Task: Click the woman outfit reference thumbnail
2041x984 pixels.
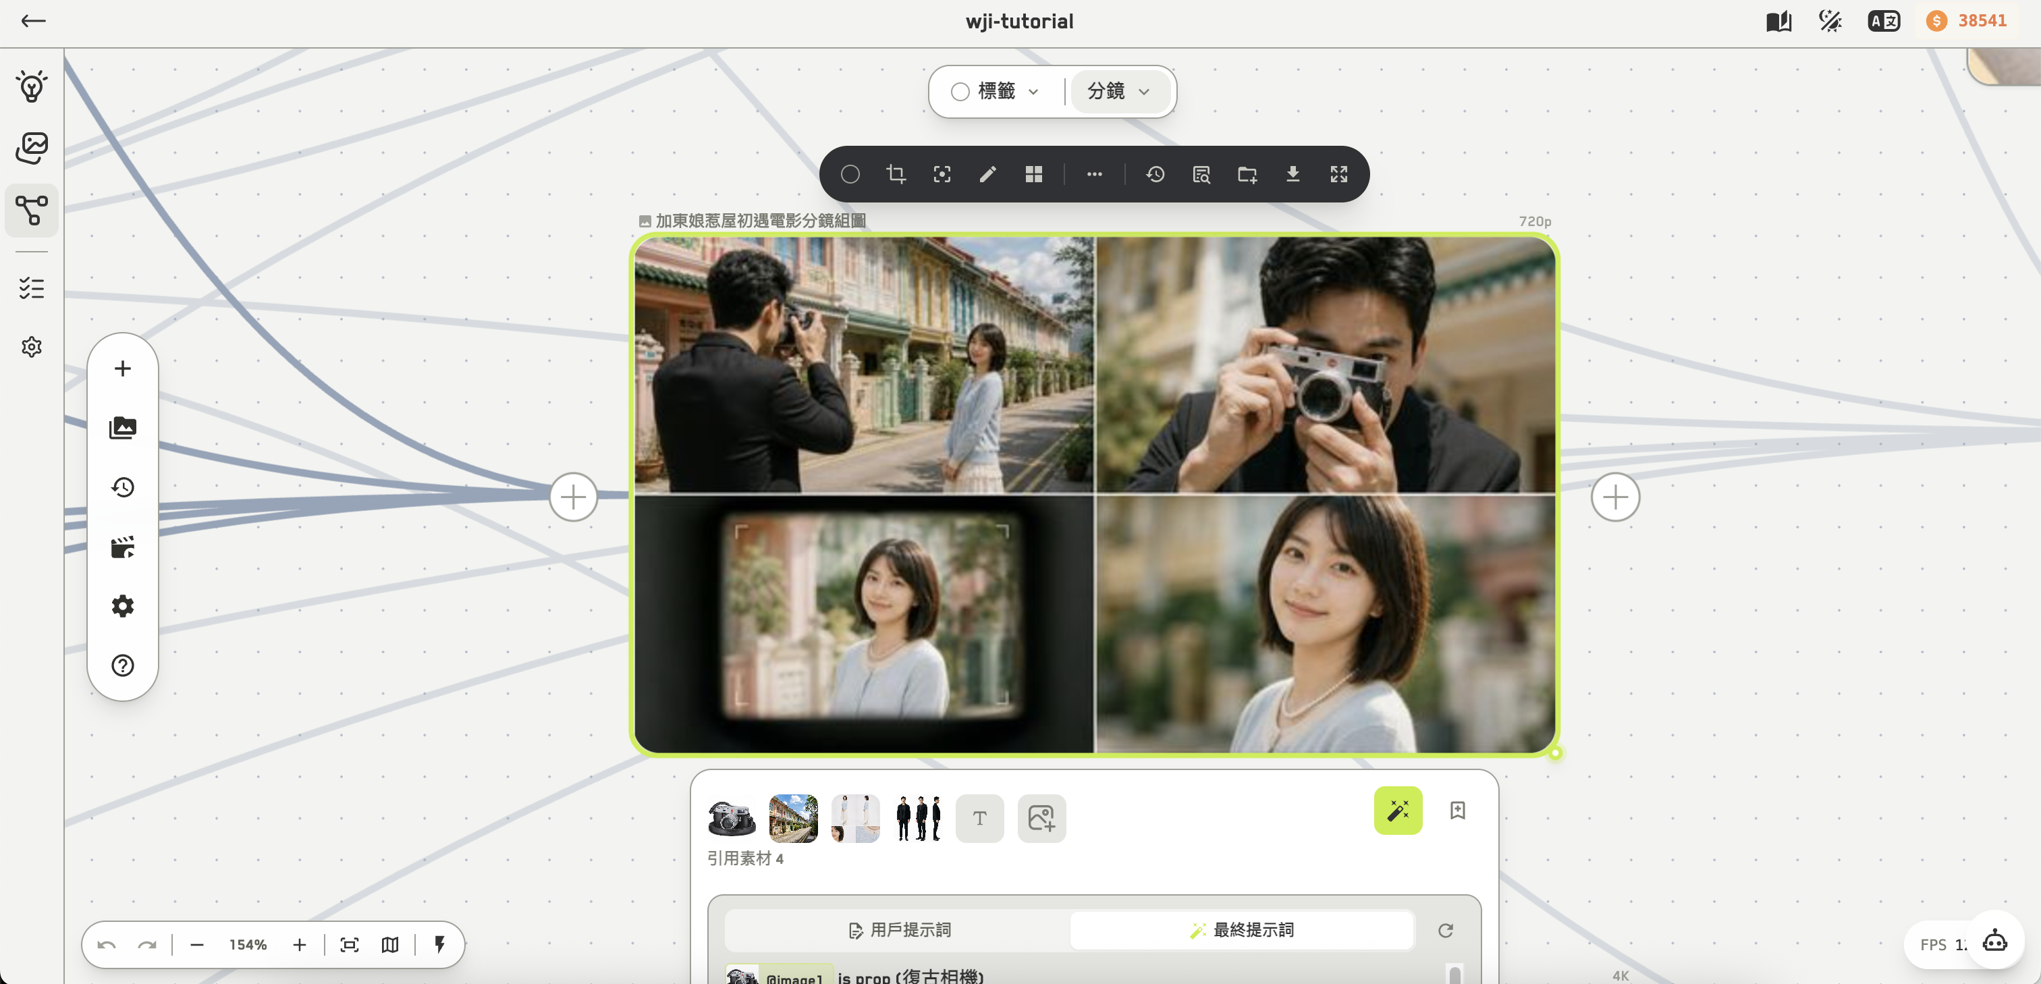Action: 855,819
